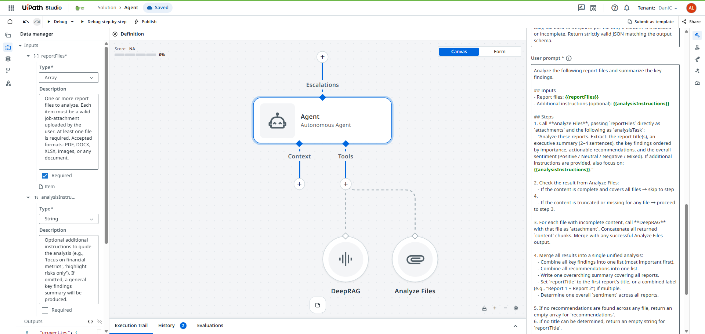Select the Analyze Files tool node

click(x=415, y=259)
